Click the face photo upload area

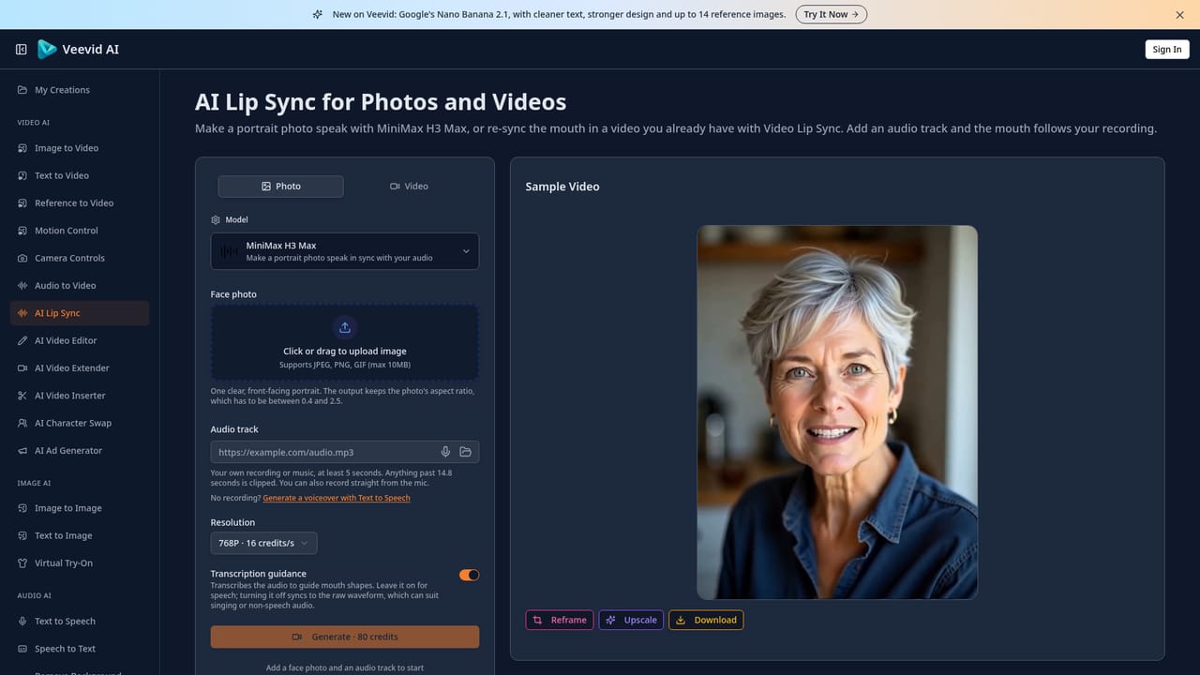pyautogui.click(x=345, y=342)
